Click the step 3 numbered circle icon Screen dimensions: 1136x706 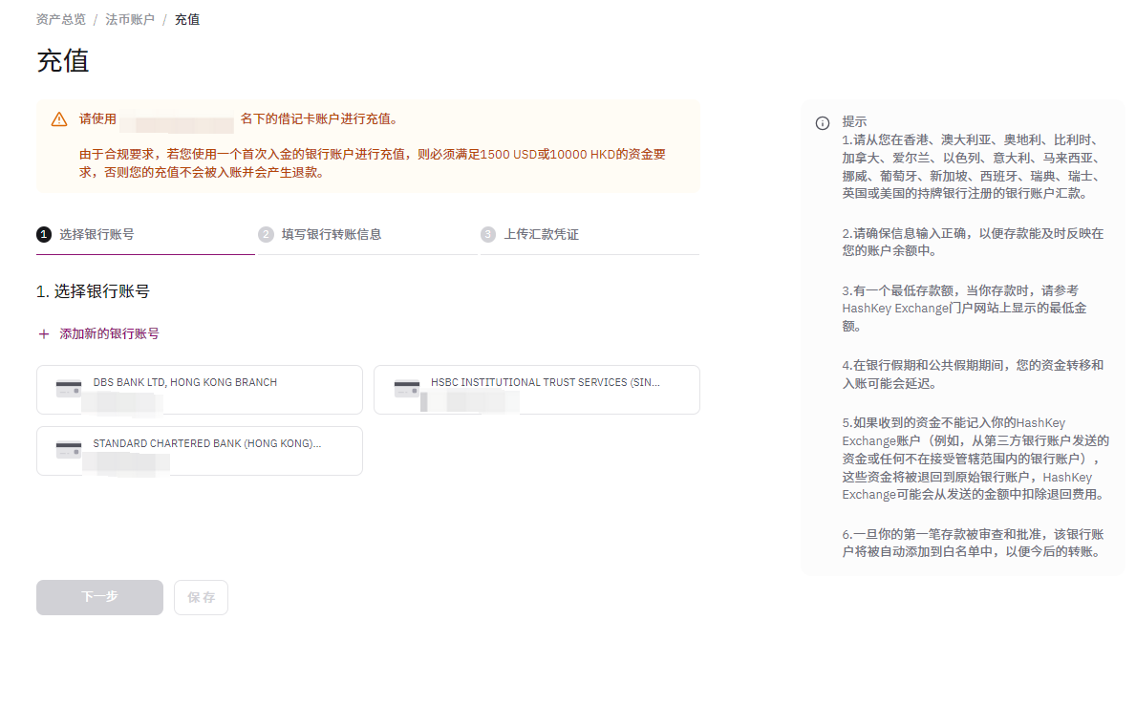pyautogui.click(x=487, y=233)
